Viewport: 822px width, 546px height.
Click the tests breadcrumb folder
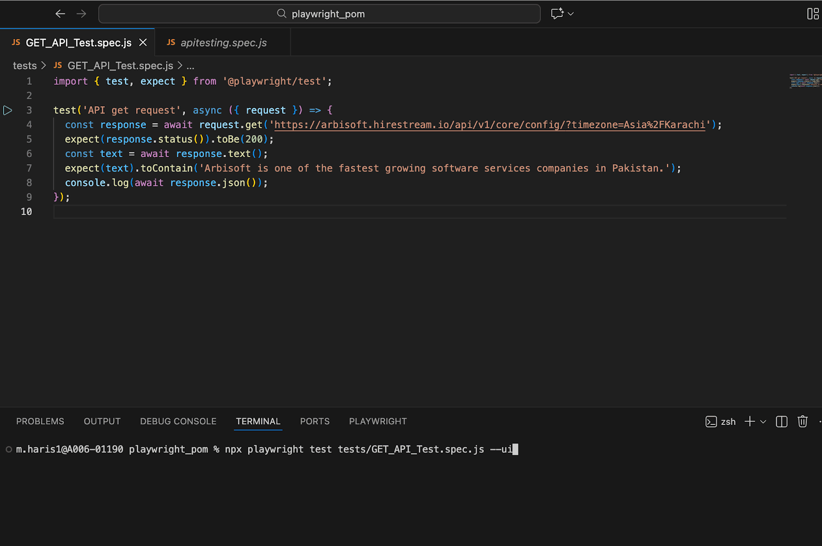point(25,66)
